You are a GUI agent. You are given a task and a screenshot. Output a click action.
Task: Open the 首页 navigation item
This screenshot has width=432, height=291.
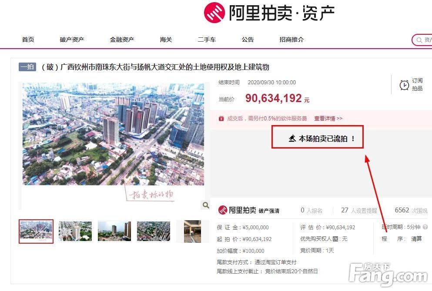coord(28,40)
